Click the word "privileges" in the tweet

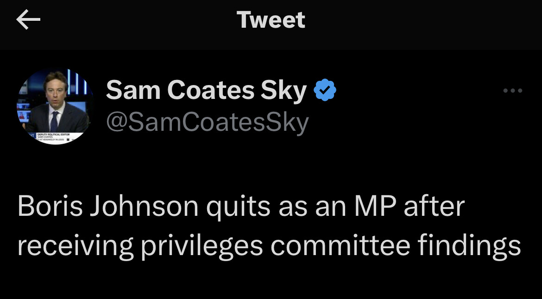pyautogui.click(x=202, y=245)
